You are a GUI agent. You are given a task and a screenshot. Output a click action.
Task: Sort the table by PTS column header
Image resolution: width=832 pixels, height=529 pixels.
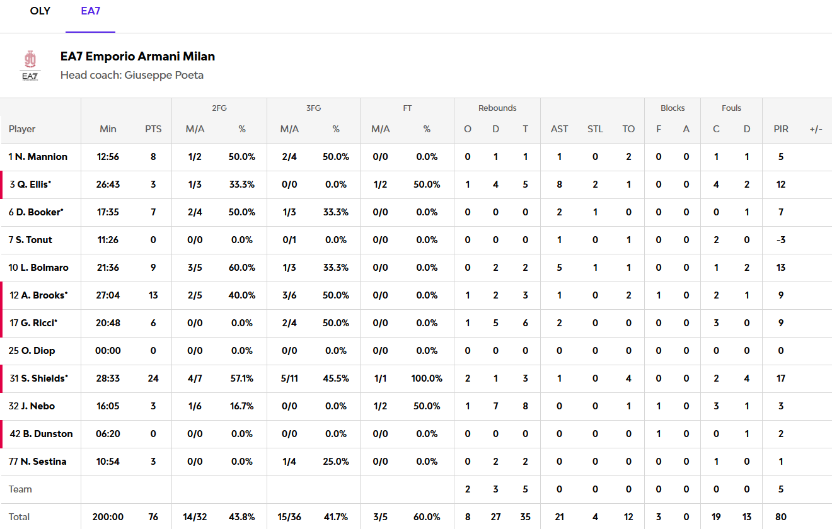pos(153,129)
